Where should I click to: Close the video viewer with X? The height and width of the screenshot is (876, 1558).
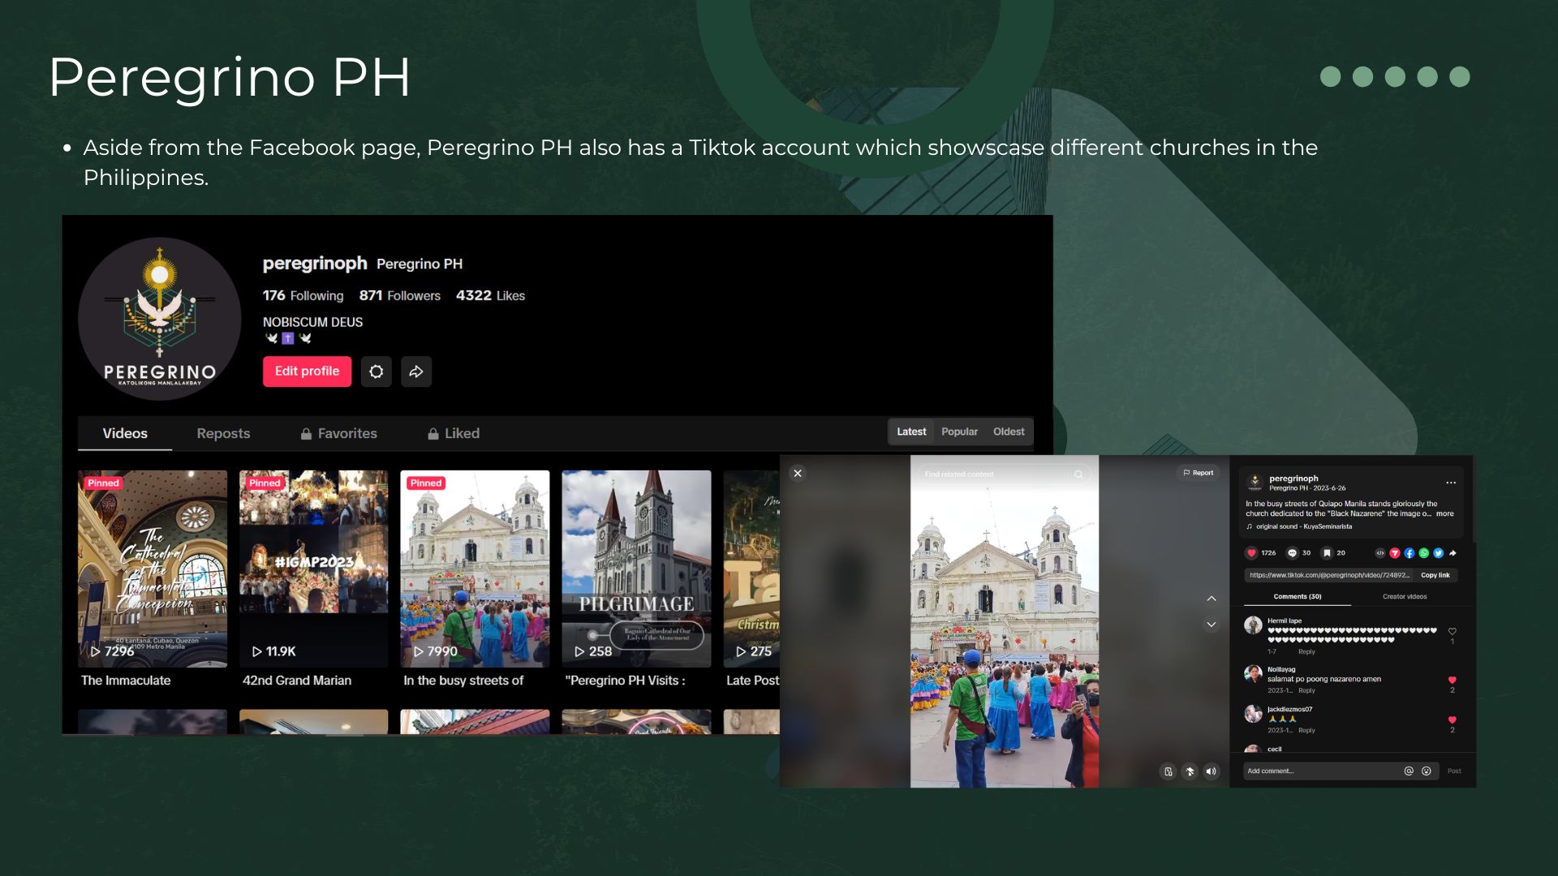[798, 474]
